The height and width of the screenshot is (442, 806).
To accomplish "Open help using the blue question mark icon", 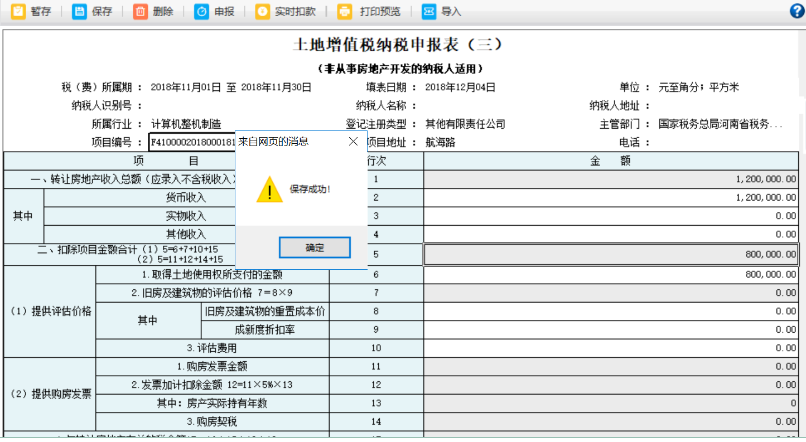I will 797,10.
